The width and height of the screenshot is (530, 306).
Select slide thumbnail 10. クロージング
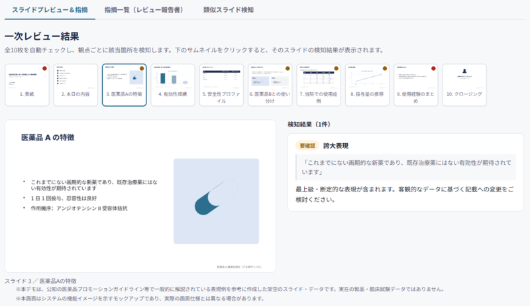pos(464,85)
